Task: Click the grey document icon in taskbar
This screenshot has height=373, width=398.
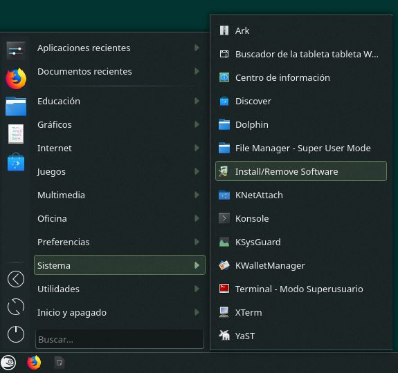Action: [x=60, y=363]
